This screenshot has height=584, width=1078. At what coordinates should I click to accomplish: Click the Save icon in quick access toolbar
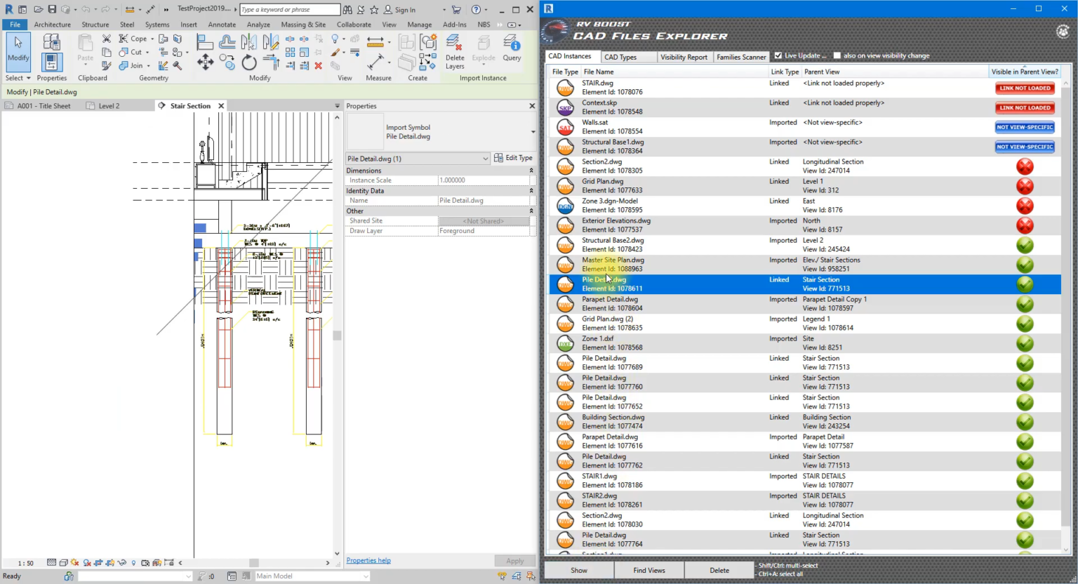coord(52,10)
